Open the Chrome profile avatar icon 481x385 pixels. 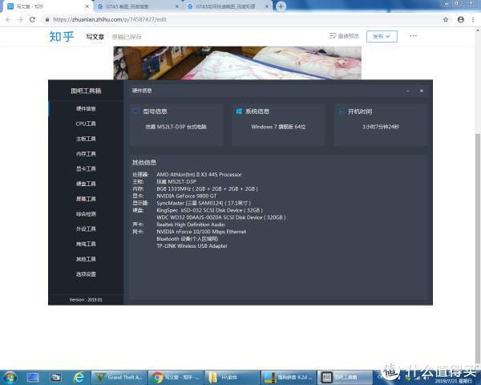[x=460, y=19]
